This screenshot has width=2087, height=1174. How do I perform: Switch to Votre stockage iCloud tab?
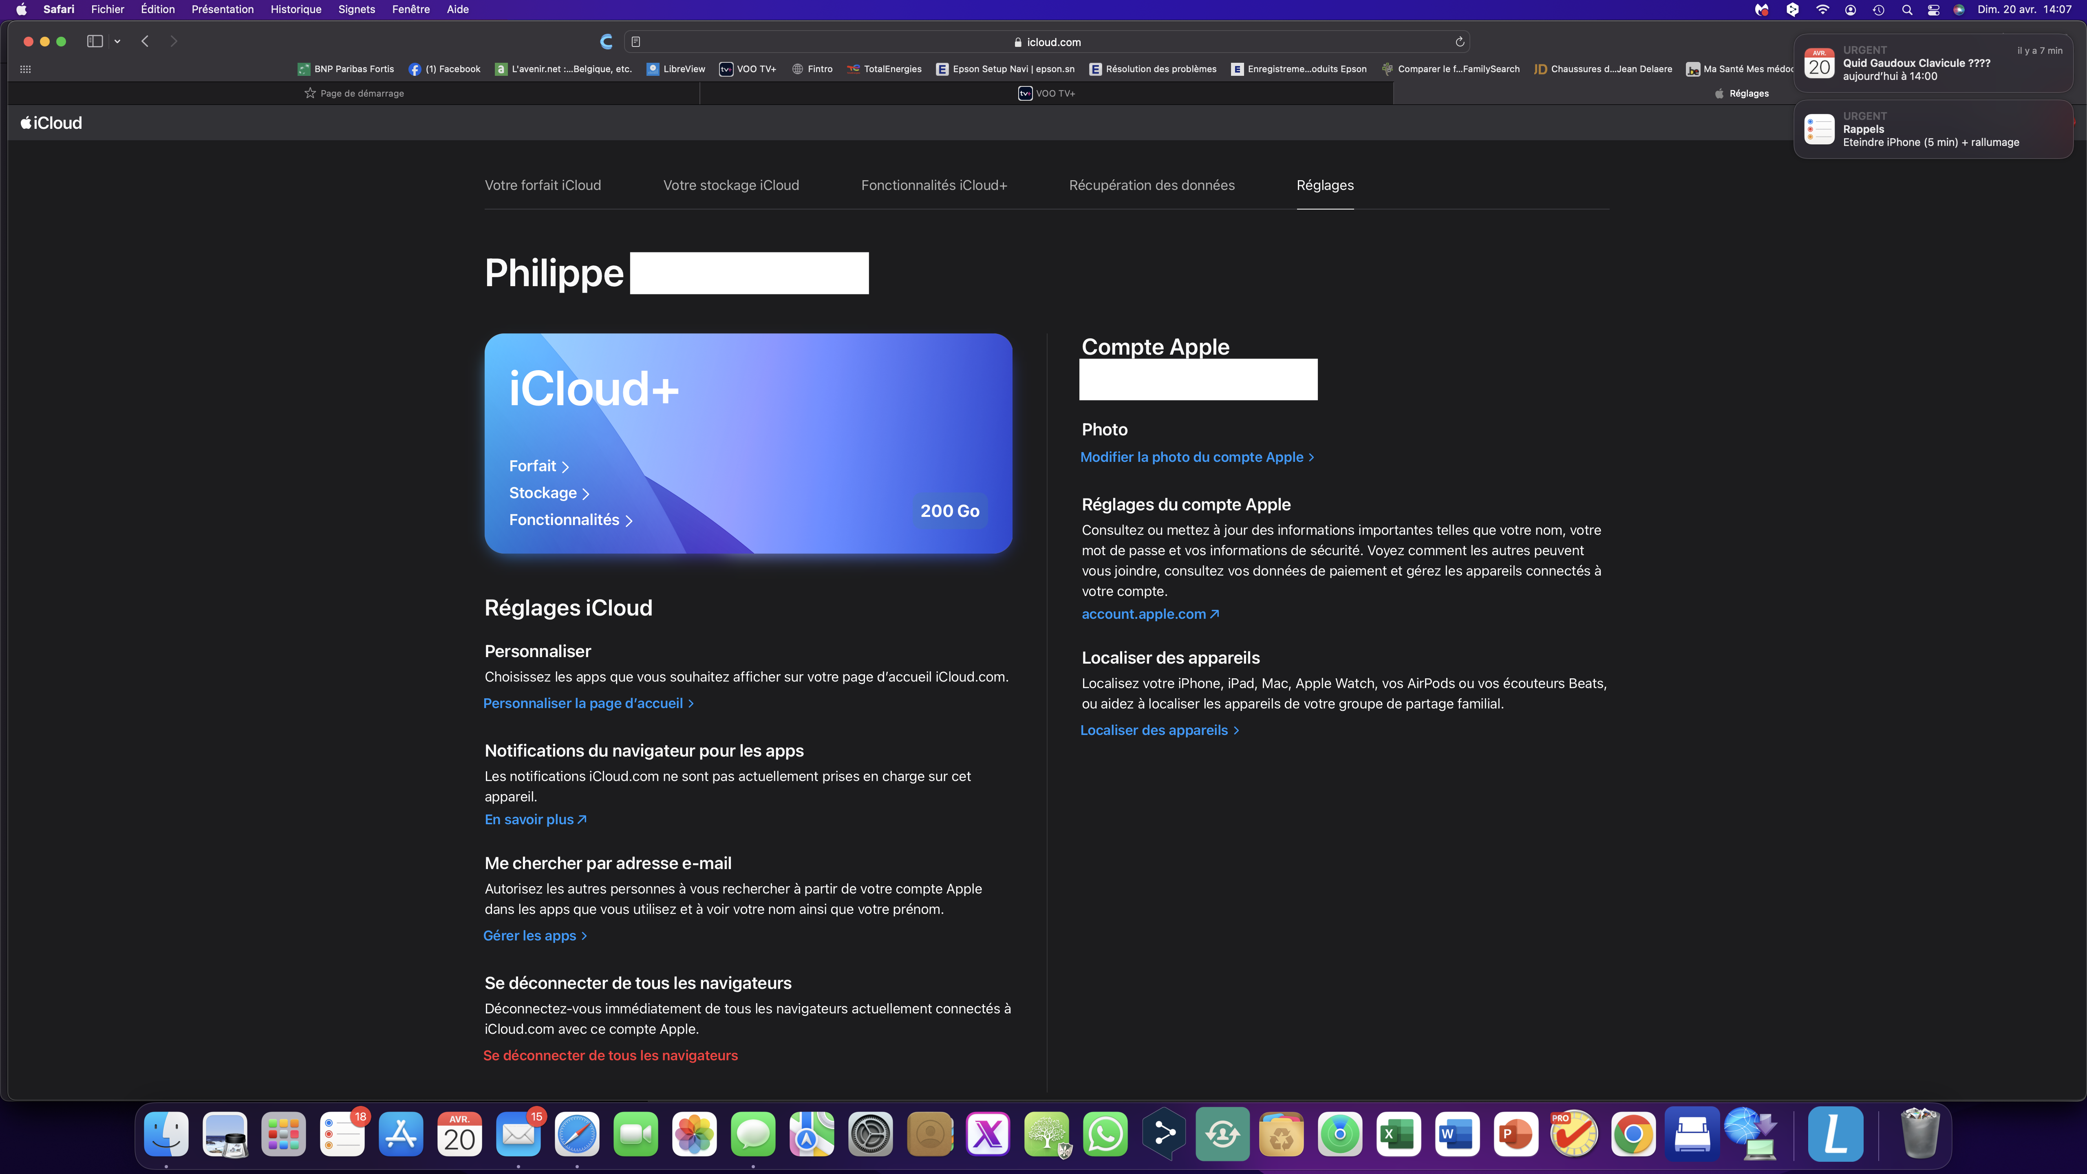(731, 185)
